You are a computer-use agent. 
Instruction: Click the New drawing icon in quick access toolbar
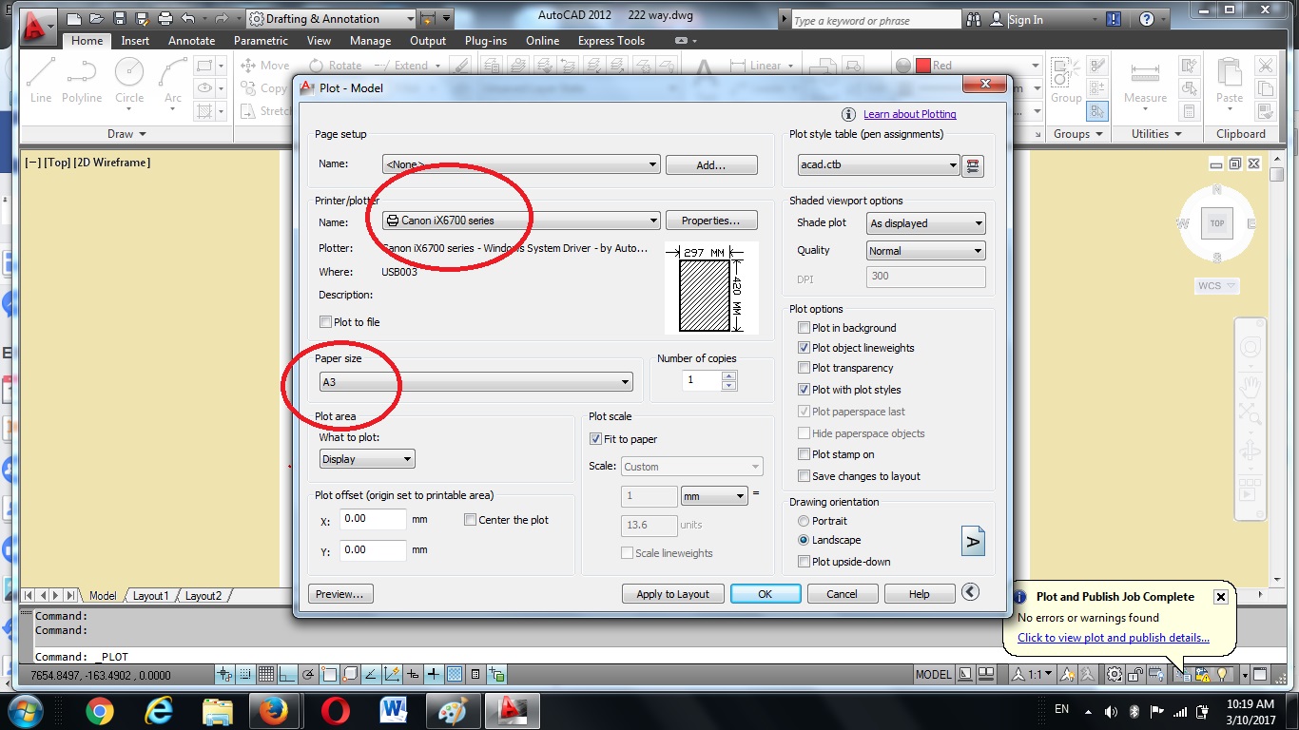pyautogui.click(x=76, y=18)
